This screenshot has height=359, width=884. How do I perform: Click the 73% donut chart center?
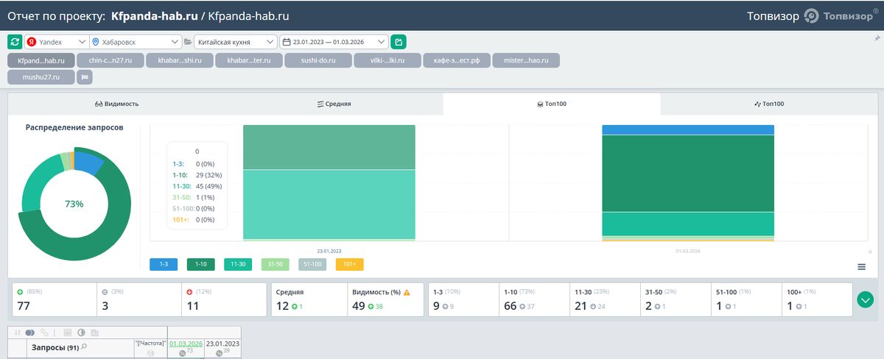pyautogui.click(x=74, y=204)
